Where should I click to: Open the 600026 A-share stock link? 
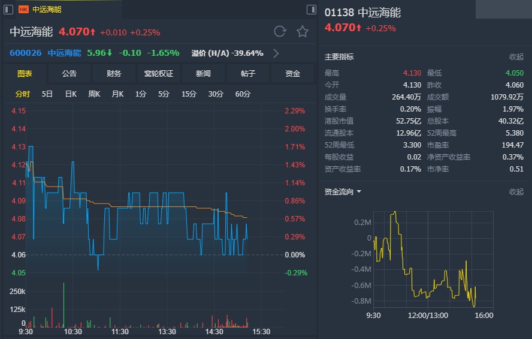click(25, 53)
